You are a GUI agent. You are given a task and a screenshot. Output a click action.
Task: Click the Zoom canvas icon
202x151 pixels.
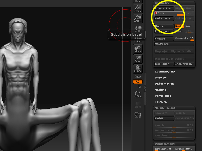coord(138,1)
